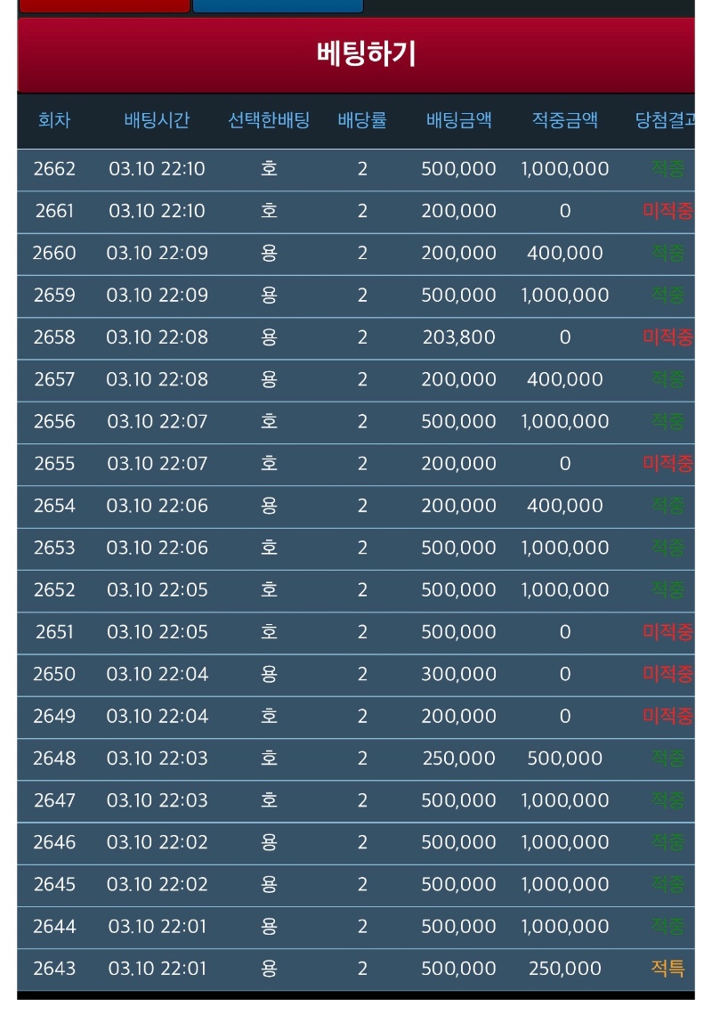Select the 선택한배팅 column header

click(269, 120)
